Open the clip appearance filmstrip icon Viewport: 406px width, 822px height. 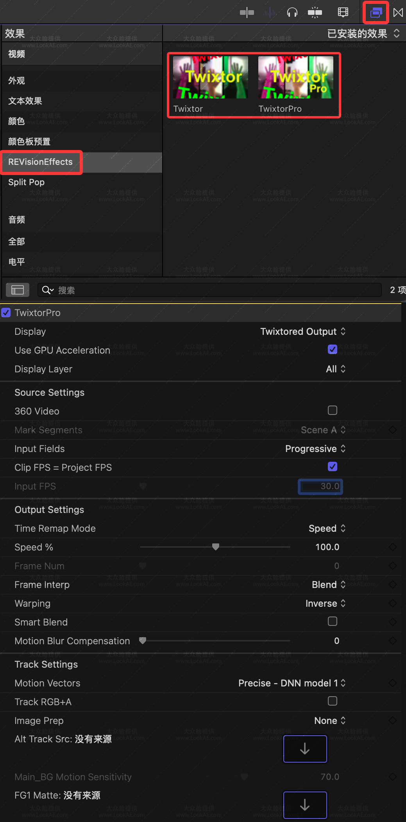343,13
